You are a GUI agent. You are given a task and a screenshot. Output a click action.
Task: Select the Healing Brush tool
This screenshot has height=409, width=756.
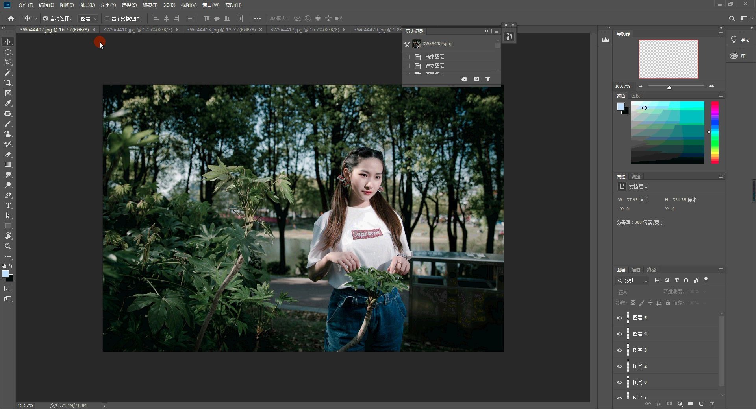[x=8, y=113]
